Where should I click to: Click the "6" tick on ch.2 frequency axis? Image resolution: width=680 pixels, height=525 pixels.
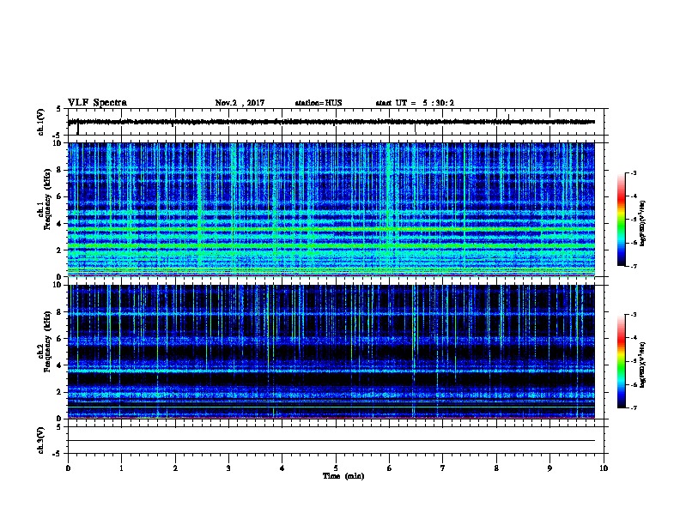point(59,339)
